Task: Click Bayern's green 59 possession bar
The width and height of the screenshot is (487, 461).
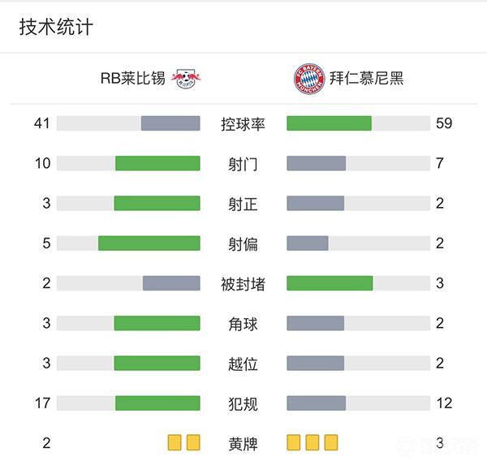Action: pyautogui.click(x=330, y=123)
